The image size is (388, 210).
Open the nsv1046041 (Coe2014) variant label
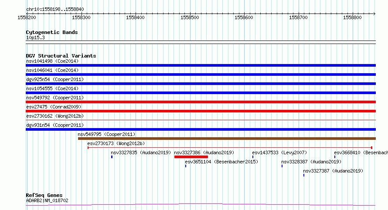click(x=52, y=70)
